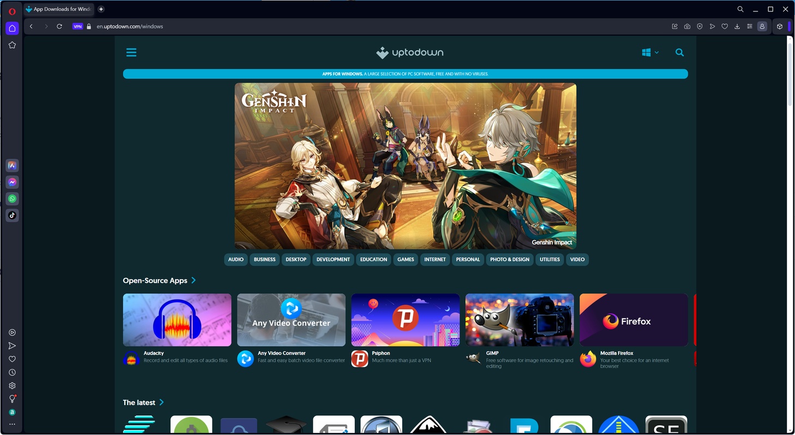Viewport: 795px width, 435px height.
Task: Open the sidebar three-dots menu
Action: 12,424
